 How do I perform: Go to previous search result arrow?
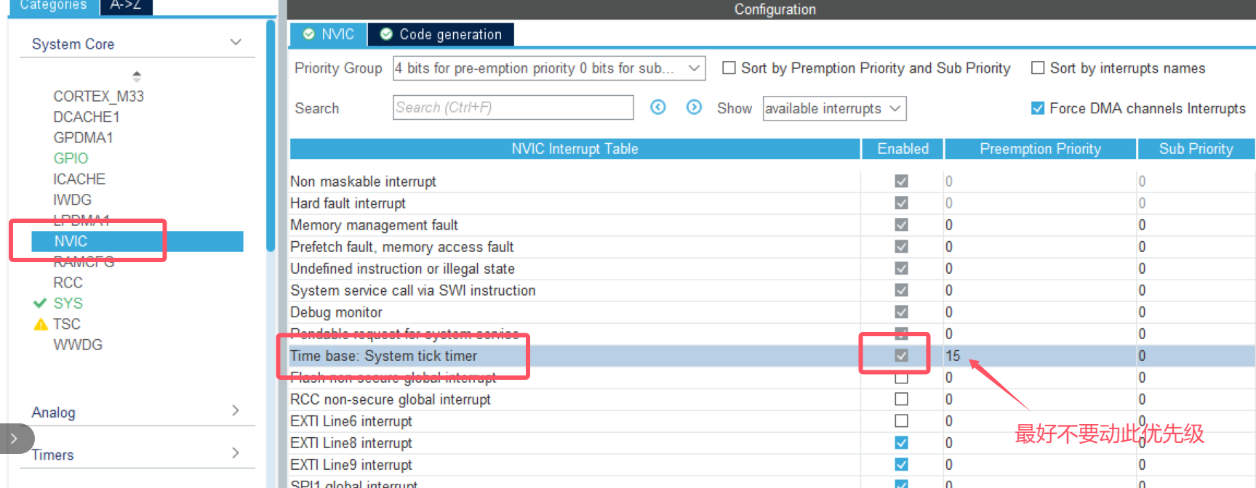[657, 107]
